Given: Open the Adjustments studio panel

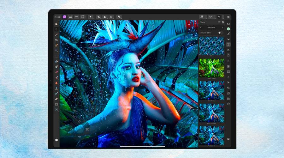Looking at the screenshot, I should 228,39.
